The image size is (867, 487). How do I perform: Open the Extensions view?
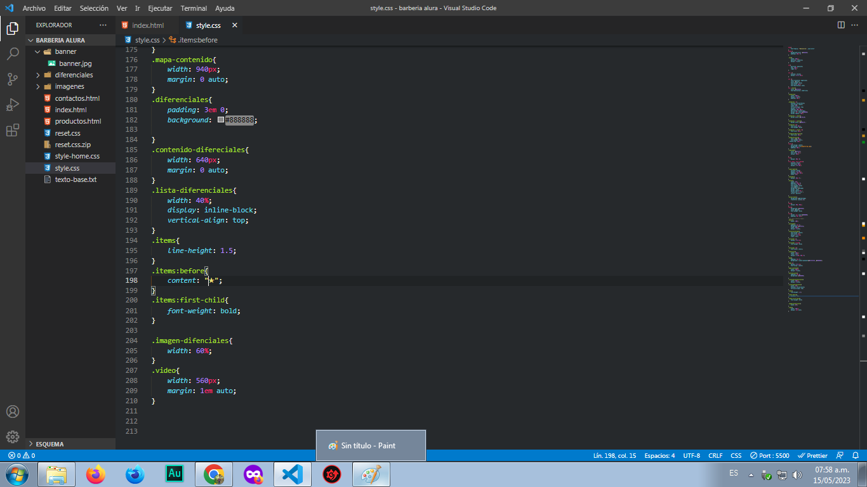coord(13,131)
